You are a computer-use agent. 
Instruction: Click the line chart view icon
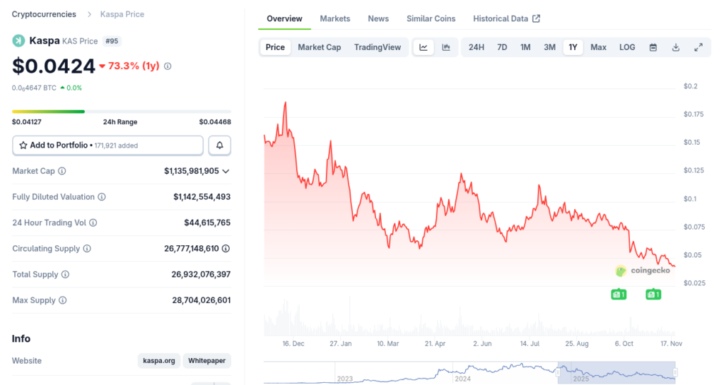pyautogui.click(x=424, y=47)
